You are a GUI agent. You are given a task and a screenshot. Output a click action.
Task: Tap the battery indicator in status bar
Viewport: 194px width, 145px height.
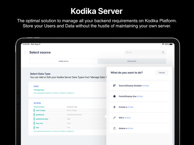point(171,44)
